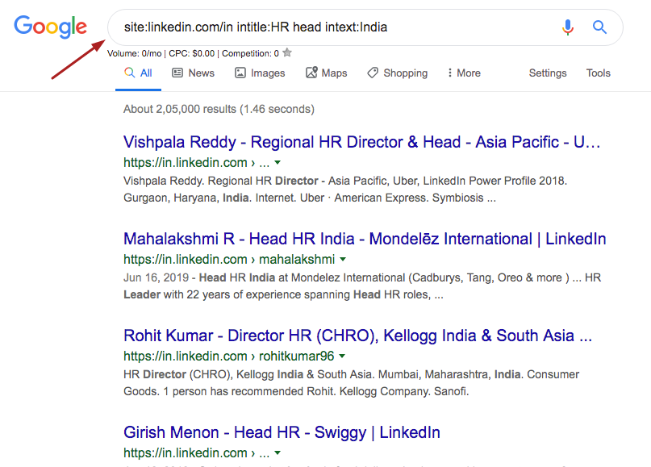Select the All results tab
Screen dimensions: 651x467
[138, 73]
